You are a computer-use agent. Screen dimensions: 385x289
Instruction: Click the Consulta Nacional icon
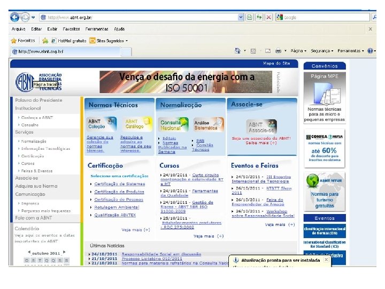[x=173, y=125]
